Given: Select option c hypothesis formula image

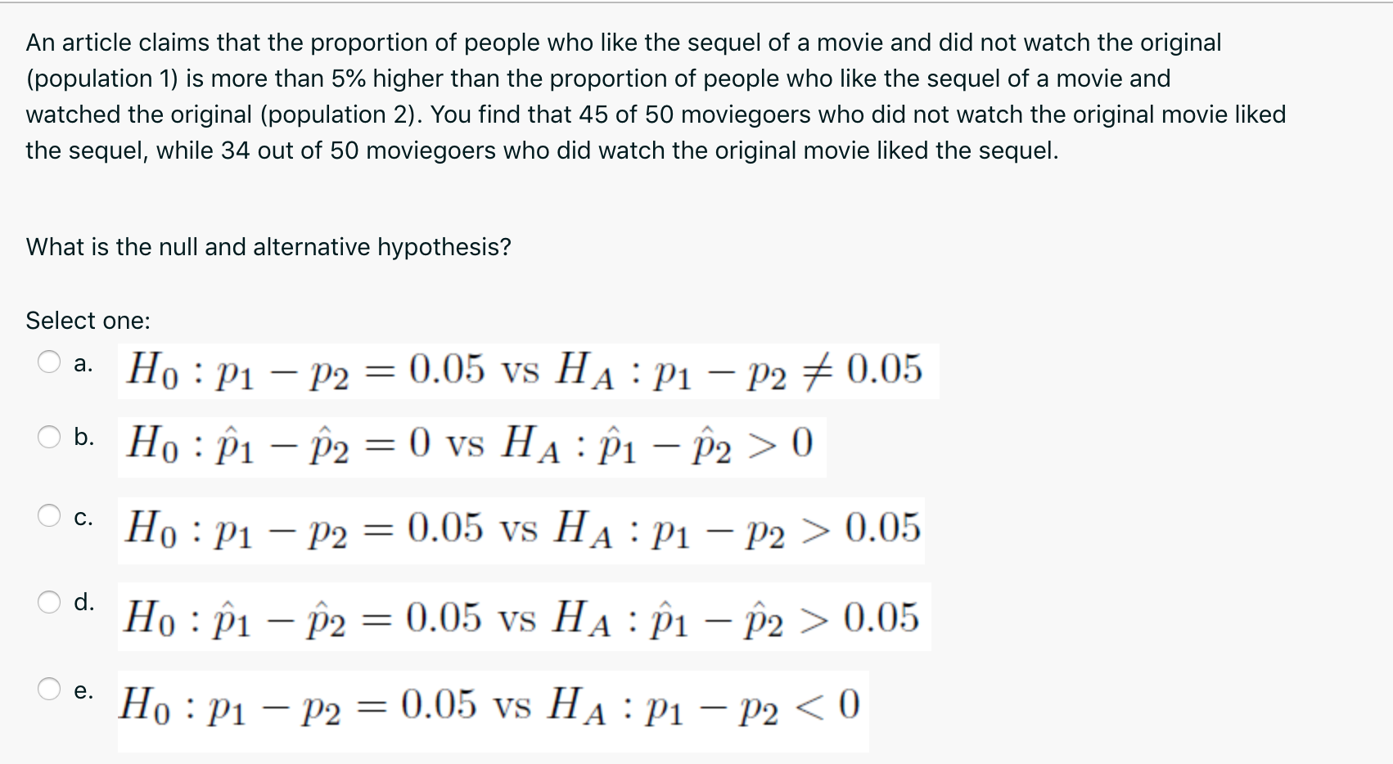Looking at the screenshot, I should (x=524, y=530).
